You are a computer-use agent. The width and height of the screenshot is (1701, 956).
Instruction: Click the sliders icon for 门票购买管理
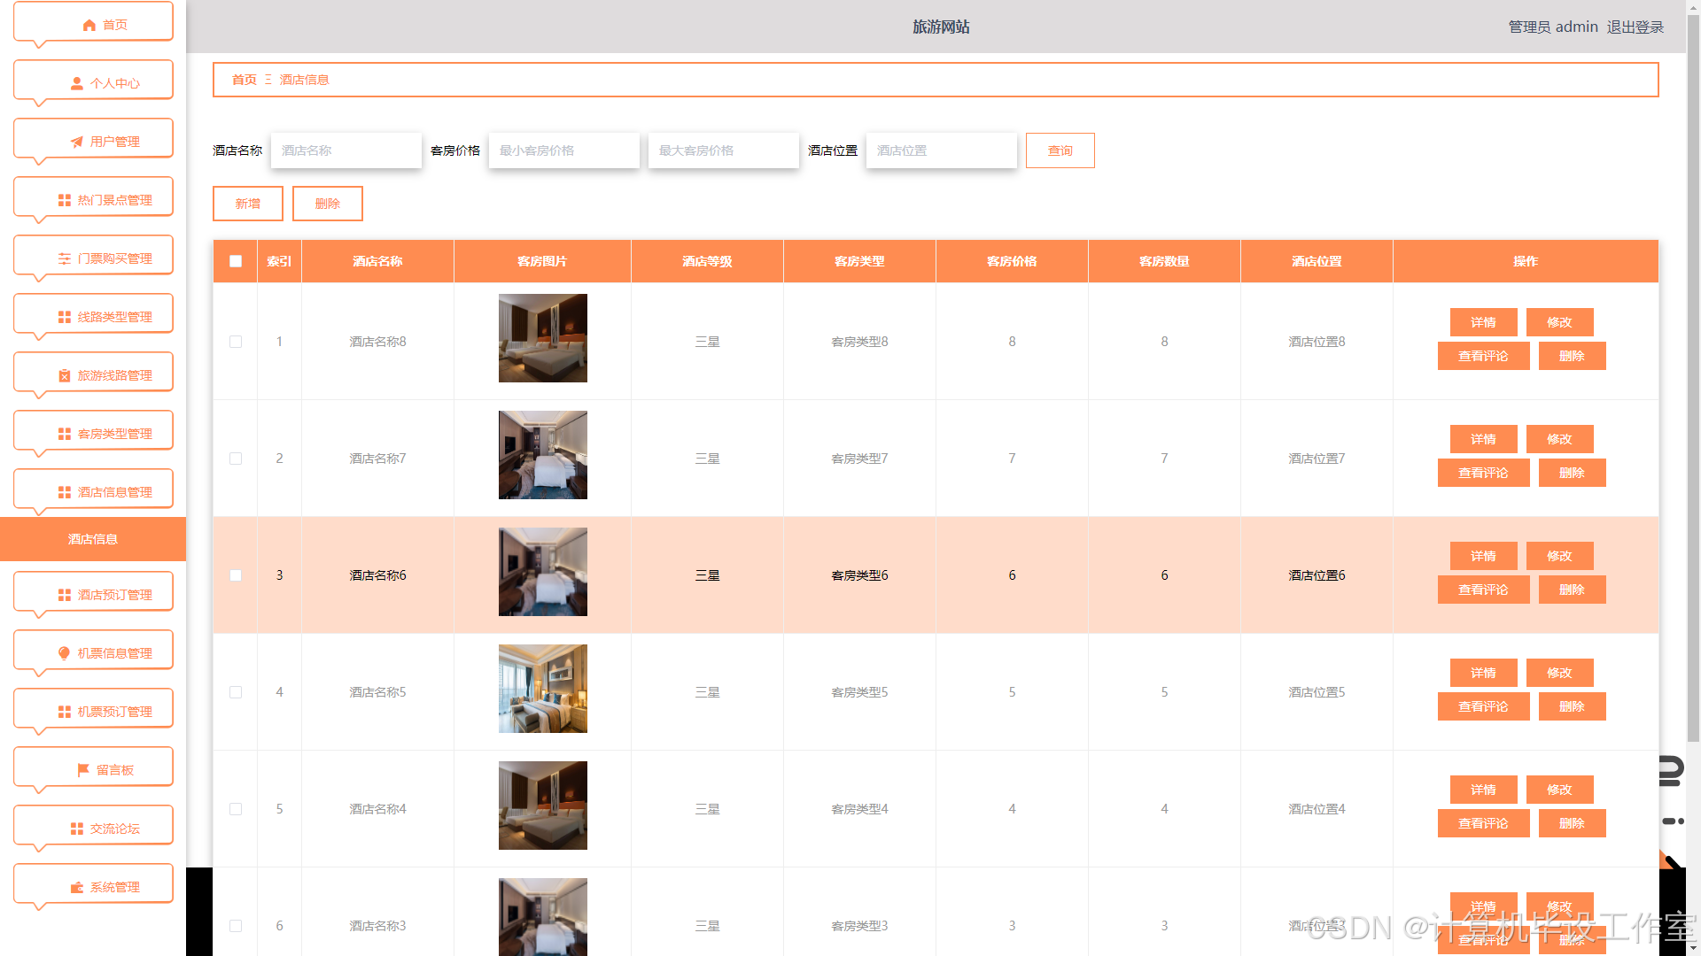click(65, 259)
